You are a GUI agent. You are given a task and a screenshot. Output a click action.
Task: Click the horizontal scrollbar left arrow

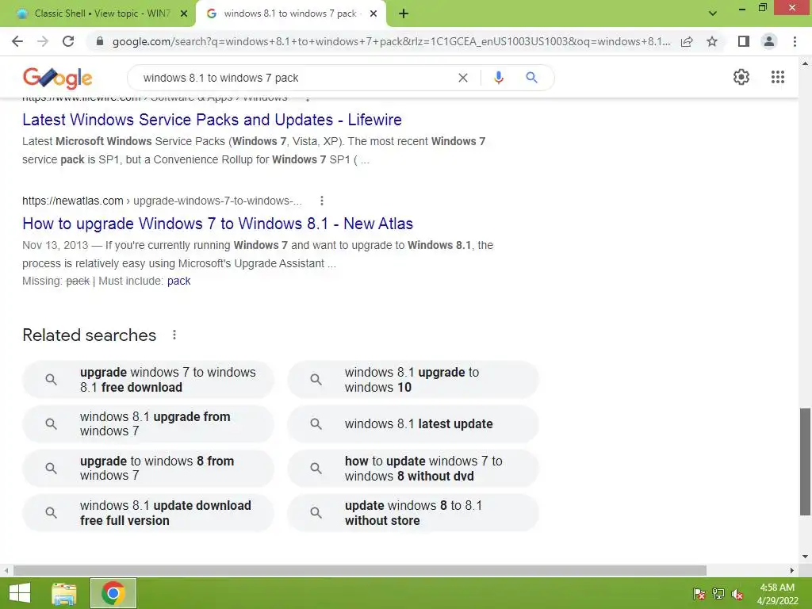(6, 570)
